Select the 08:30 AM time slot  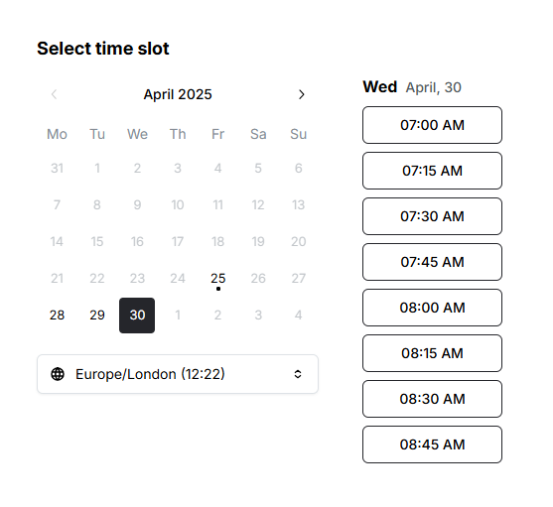[x=432, y=399]
